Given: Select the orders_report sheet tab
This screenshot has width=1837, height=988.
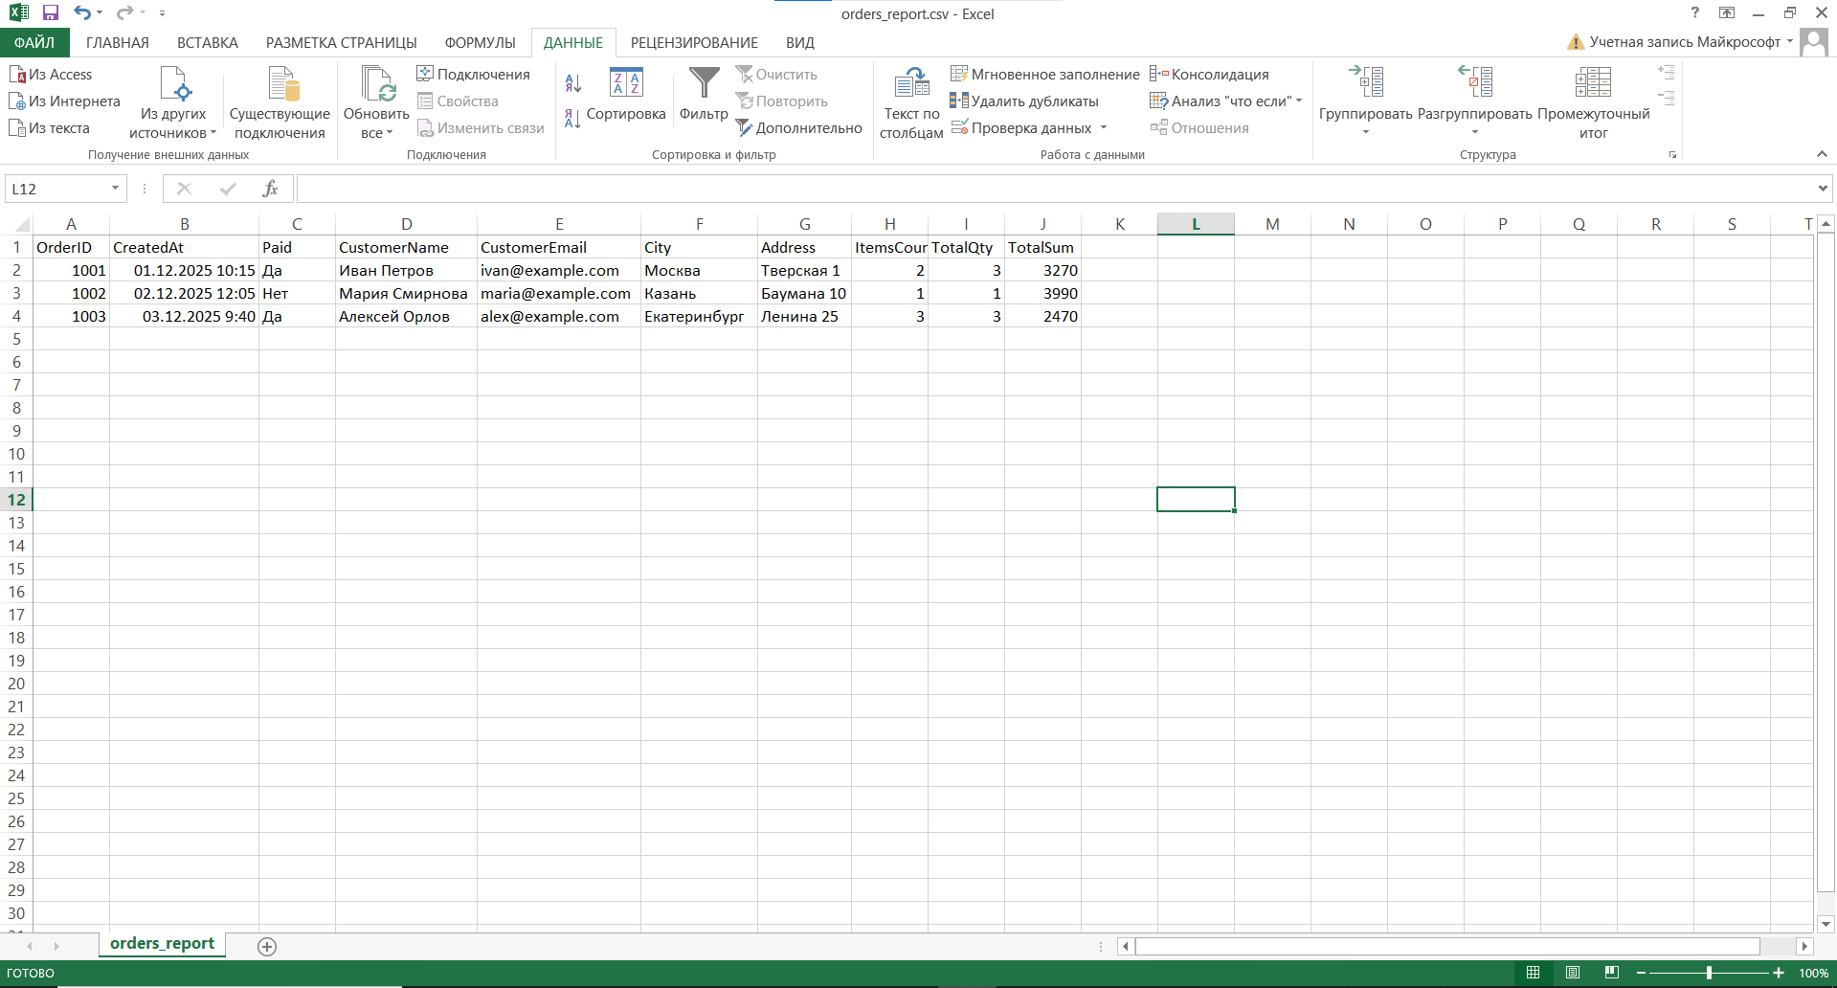Looking at the screenshot, I should pyautogui.click(x=163, y=944).
